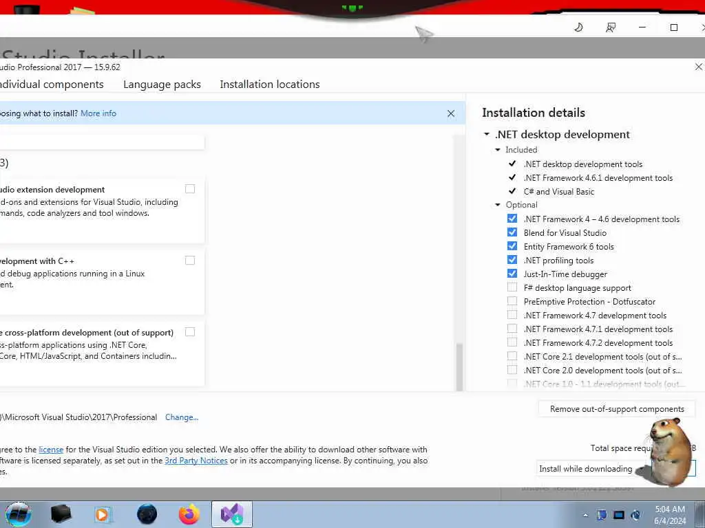705x528 pixels.
Task: Check .NET Framework 4.7 development tools
Action: click(512, 315)
